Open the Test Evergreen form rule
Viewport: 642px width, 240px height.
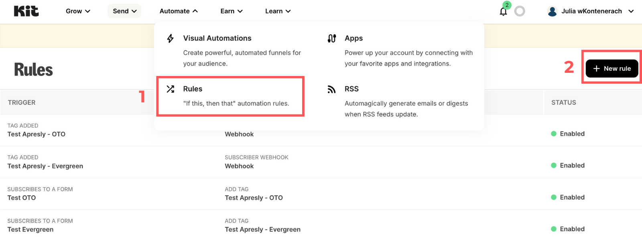point(30,230)
